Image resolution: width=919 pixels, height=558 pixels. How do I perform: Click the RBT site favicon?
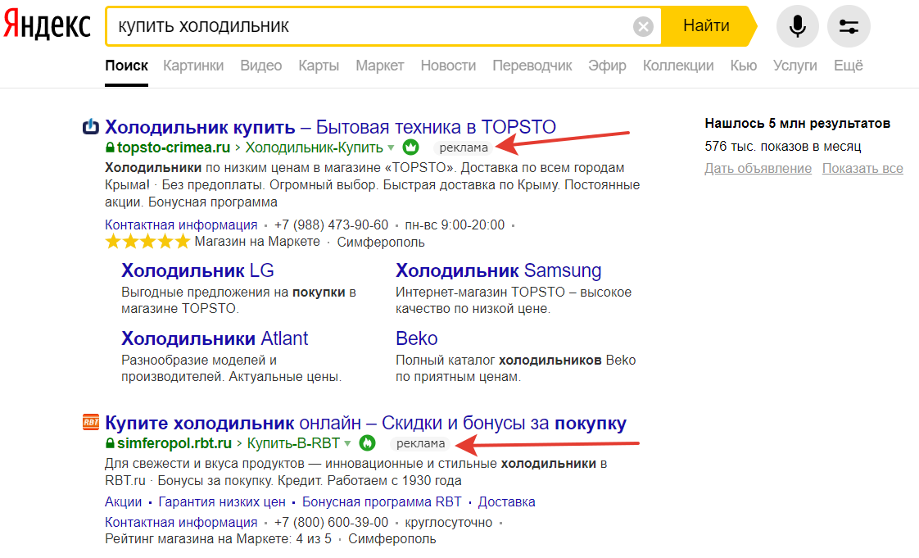point(91,421)
